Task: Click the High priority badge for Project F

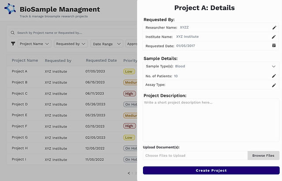Action: click(x=129, y=126)
